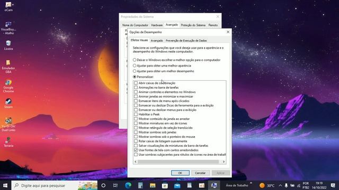
Task: Open File Explorer from the taskbar
Action: [x=153, y=185]
